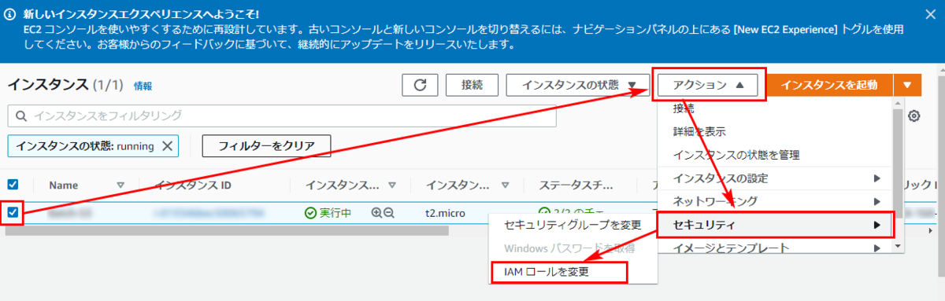Open the インスタンスの状態 dropdown

[578, 85]
